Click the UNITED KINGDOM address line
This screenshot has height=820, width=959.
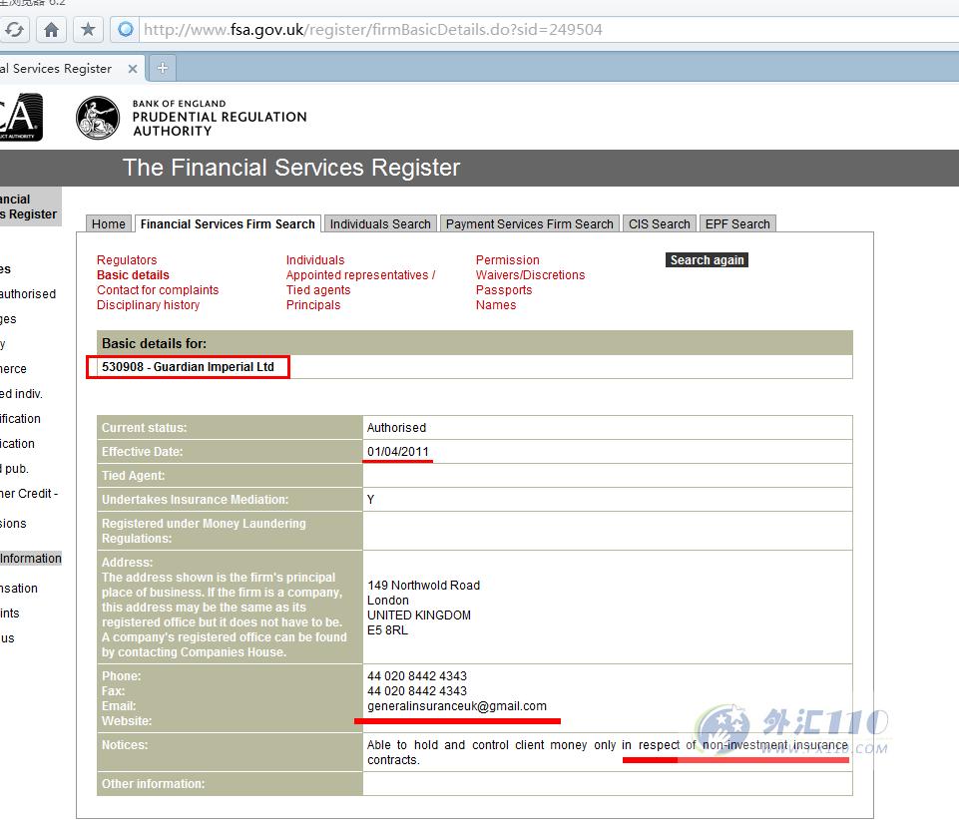419,615
